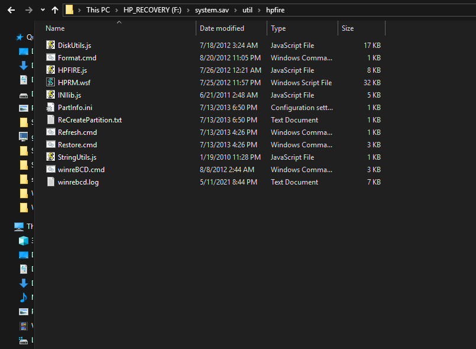Screen dimensions: 476x349
Task: Expand the chevron after system.sav
Action: click(x=235, y=10)
